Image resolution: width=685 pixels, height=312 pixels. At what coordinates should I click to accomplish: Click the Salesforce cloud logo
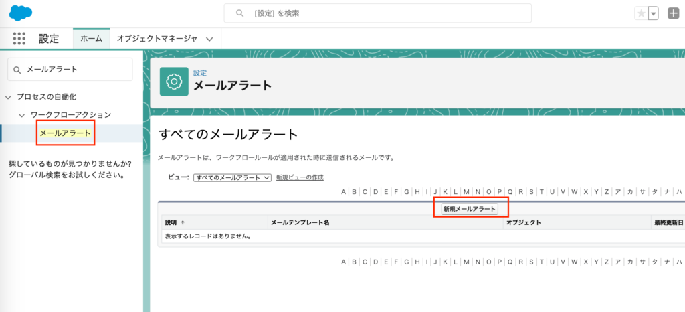click(x=21, y=13)
